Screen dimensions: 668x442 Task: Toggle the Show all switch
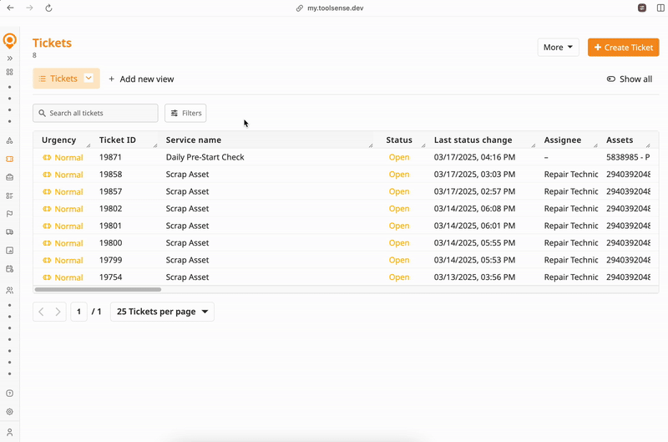pyautogui.click(x=611, y=79)
